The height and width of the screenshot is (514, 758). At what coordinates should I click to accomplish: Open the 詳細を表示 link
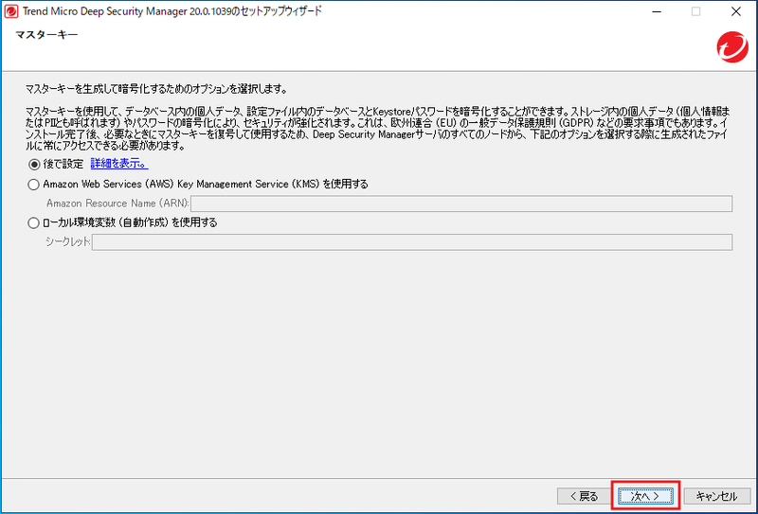click(x=119, y=164)
